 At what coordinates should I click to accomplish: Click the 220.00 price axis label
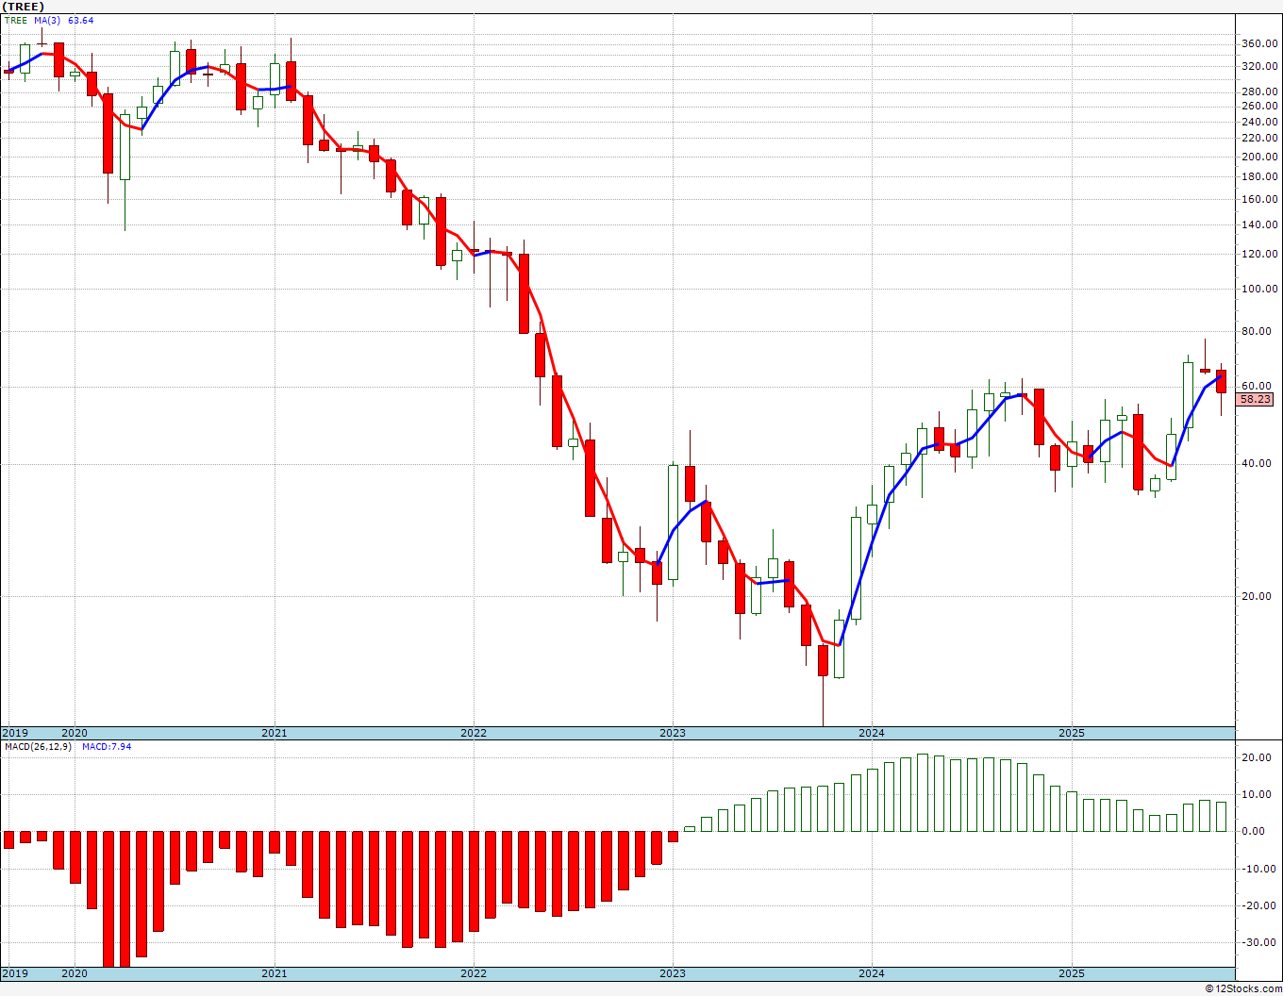coord(1259,138)
